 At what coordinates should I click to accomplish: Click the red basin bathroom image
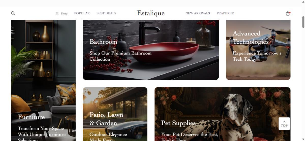pos(151,50)
